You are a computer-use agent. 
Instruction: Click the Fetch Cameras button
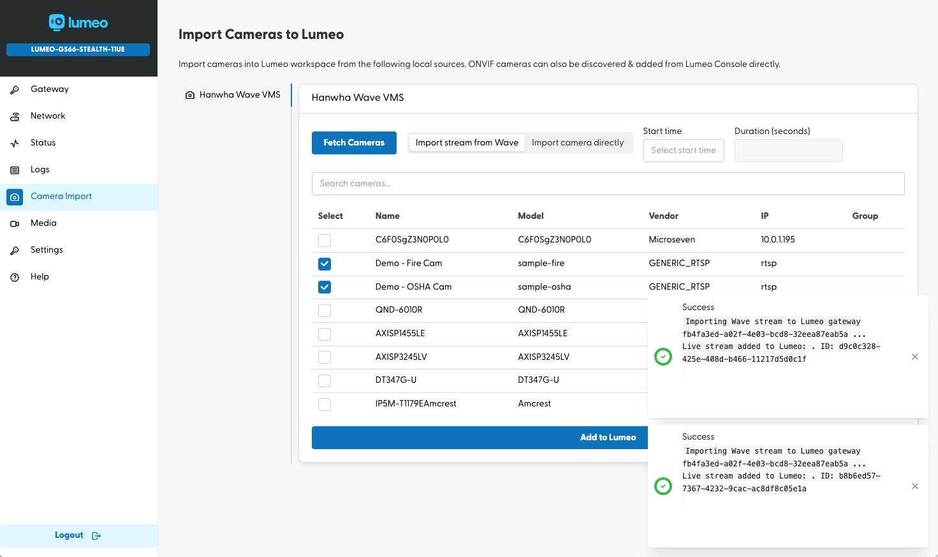click(354, 143)
